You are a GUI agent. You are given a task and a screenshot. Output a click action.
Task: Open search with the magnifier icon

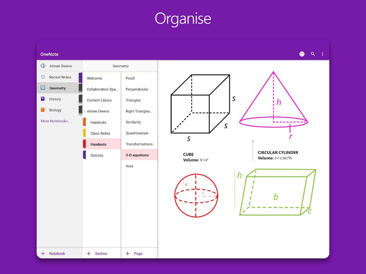(x=313, y=54)
